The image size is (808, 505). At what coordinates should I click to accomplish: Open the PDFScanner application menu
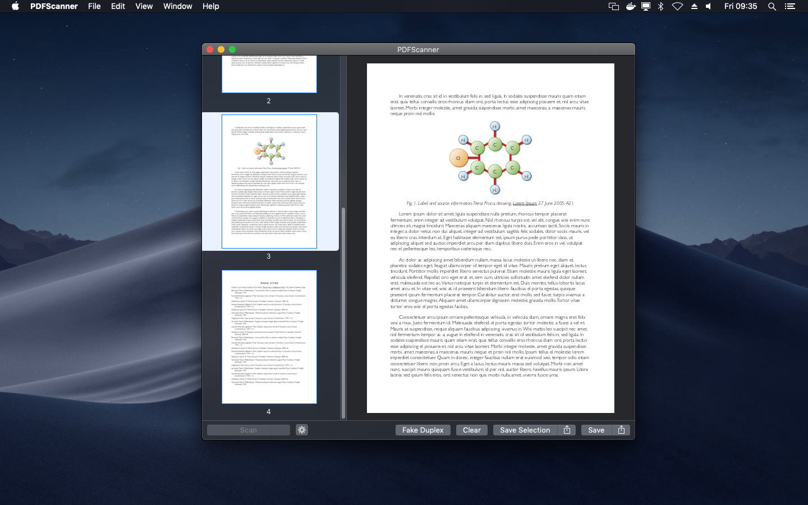tap(54, 6)
